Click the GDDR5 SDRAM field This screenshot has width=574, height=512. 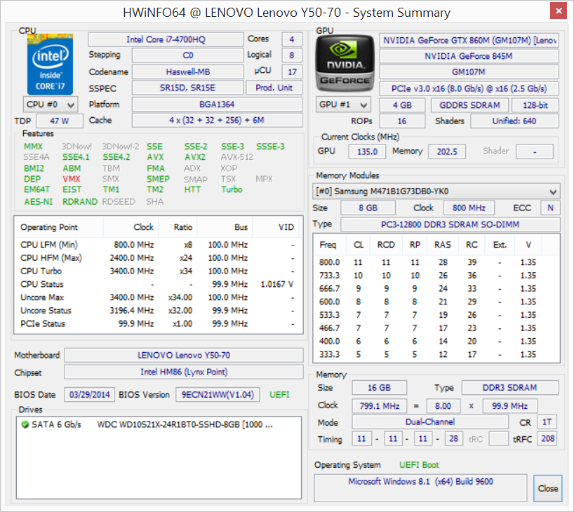tap(469, 105)
